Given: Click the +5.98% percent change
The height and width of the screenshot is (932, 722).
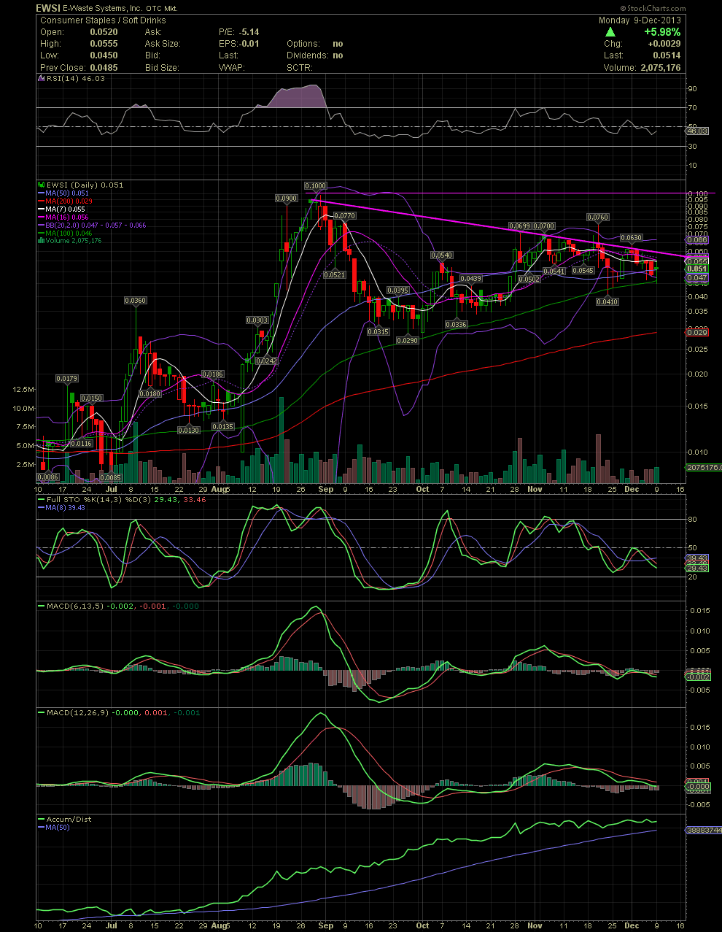Looking at the screenshot, I should click(663, 32).
